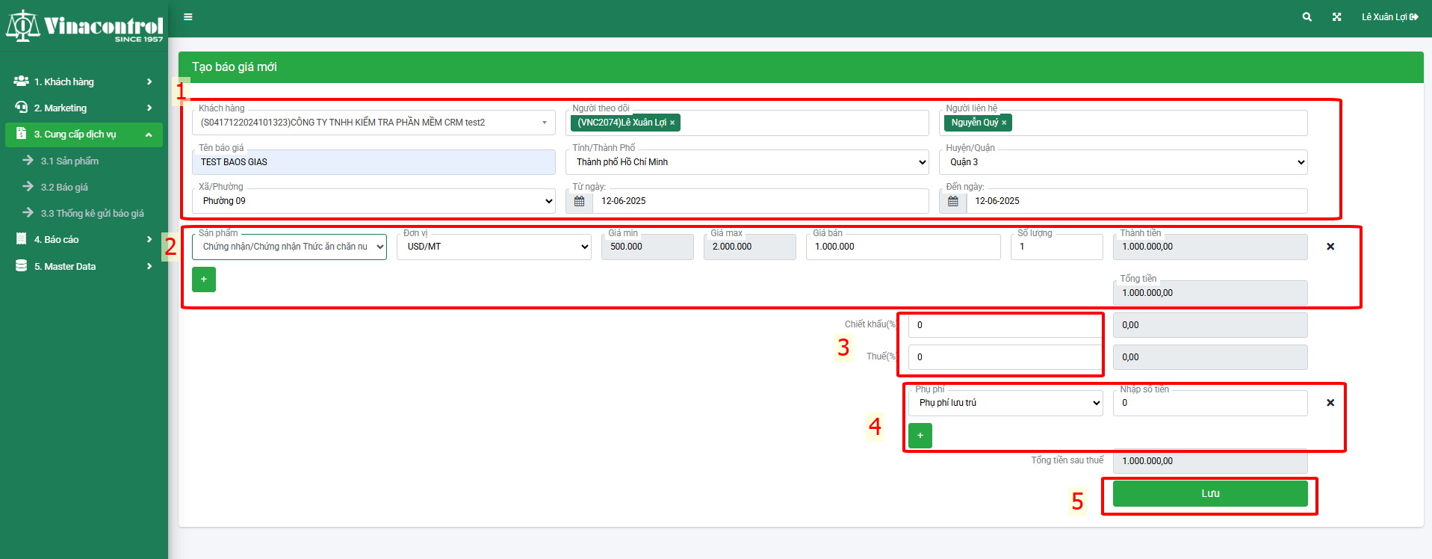
Task: Click the Từ ngày calendar icon
Action: point(579,201)
